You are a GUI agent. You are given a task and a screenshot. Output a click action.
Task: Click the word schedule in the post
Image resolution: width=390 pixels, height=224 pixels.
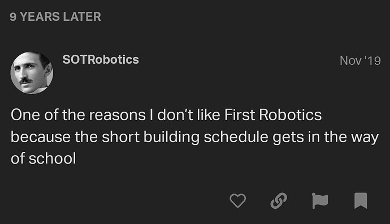pyautogui.click(x=236, y=137)
